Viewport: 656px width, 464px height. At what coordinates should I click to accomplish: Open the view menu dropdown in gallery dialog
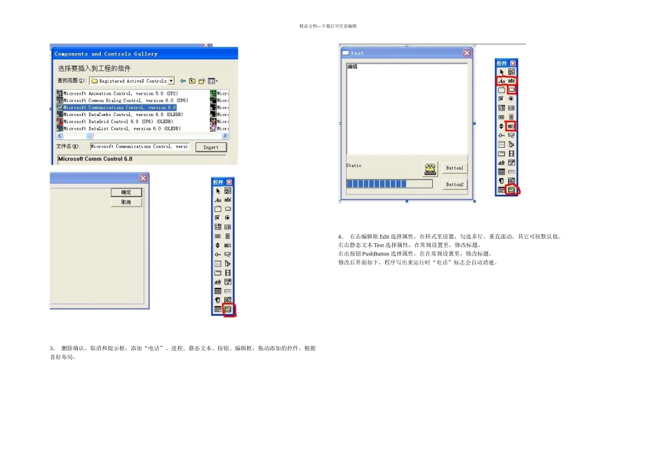click(213, 81)
